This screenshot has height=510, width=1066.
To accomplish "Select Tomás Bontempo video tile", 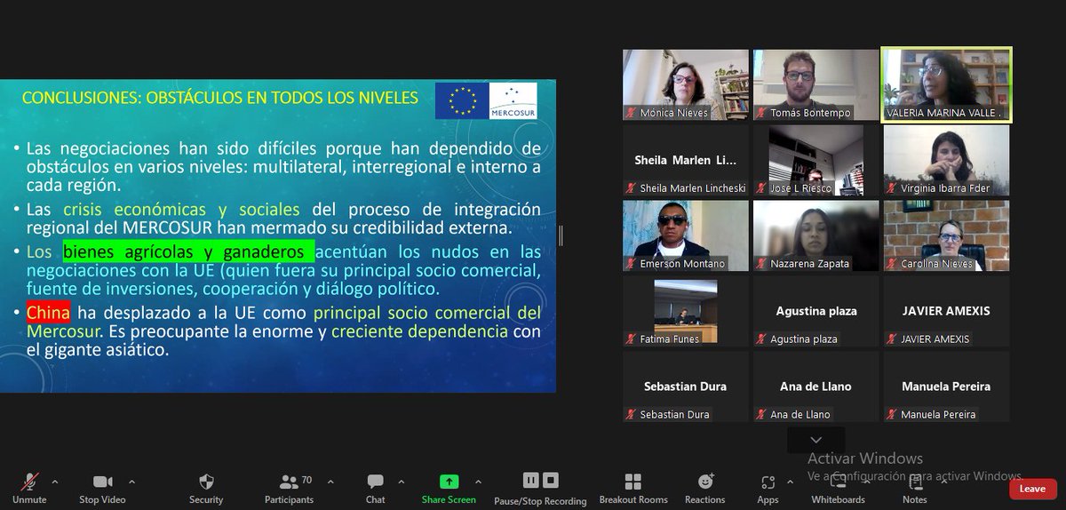I will [815, 84].
